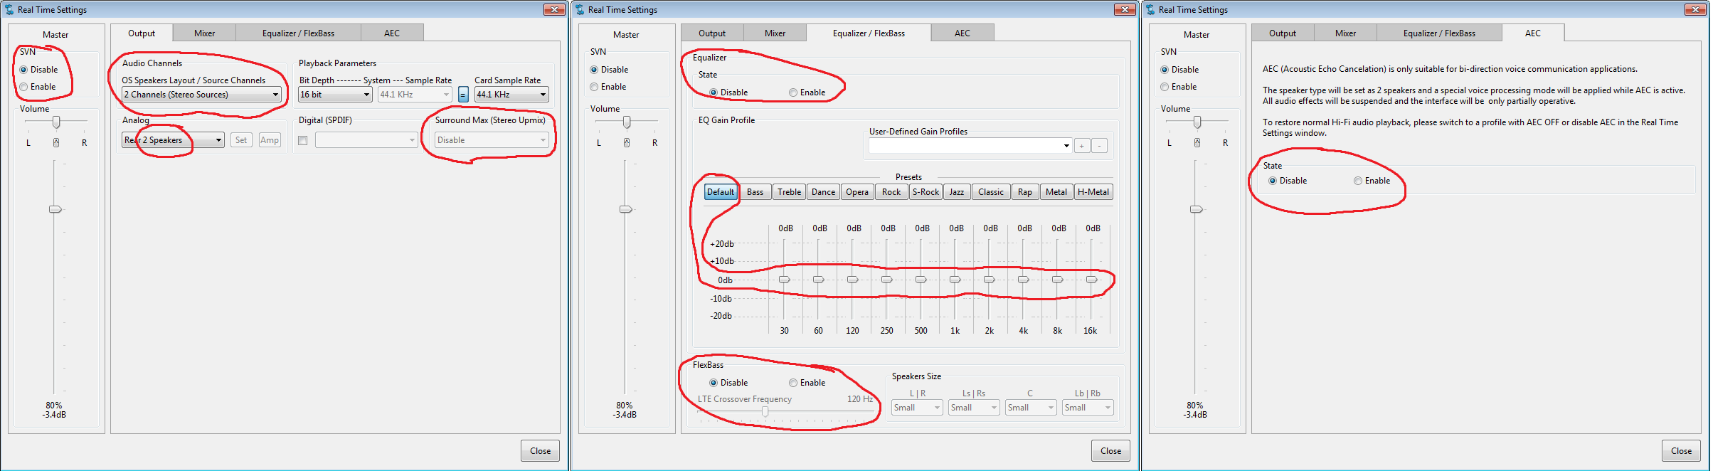
Task: Open Mixer tab in the window showing AEC
Action: coord(1345,33)
